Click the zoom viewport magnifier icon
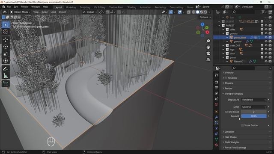This screenshot has width=274, height=154. click(208, 41)
